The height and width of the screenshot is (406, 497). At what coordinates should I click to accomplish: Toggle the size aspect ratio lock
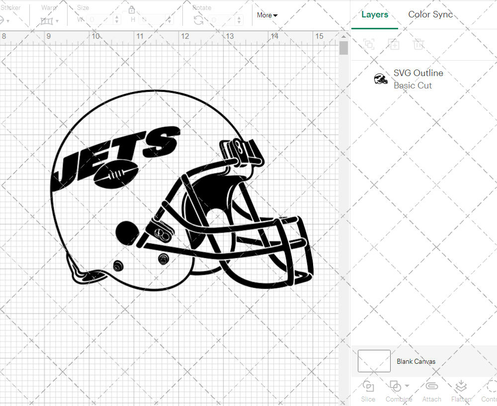click(132, 9)
